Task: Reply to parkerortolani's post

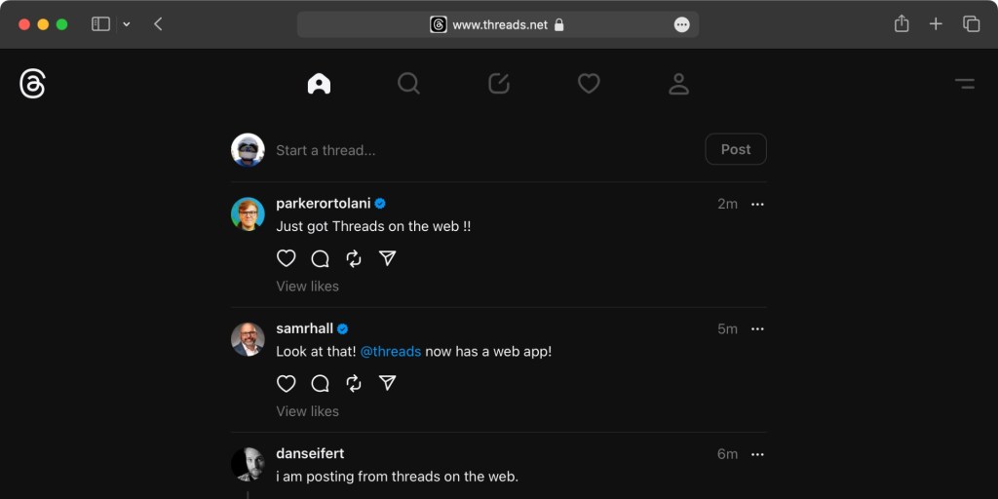Action: [320, 258]
